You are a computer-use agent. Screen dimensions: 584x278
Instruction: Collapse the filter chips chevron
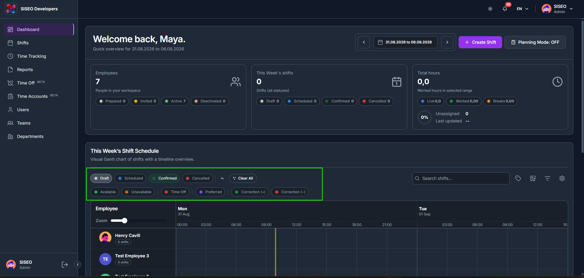[x=222, y=178]
